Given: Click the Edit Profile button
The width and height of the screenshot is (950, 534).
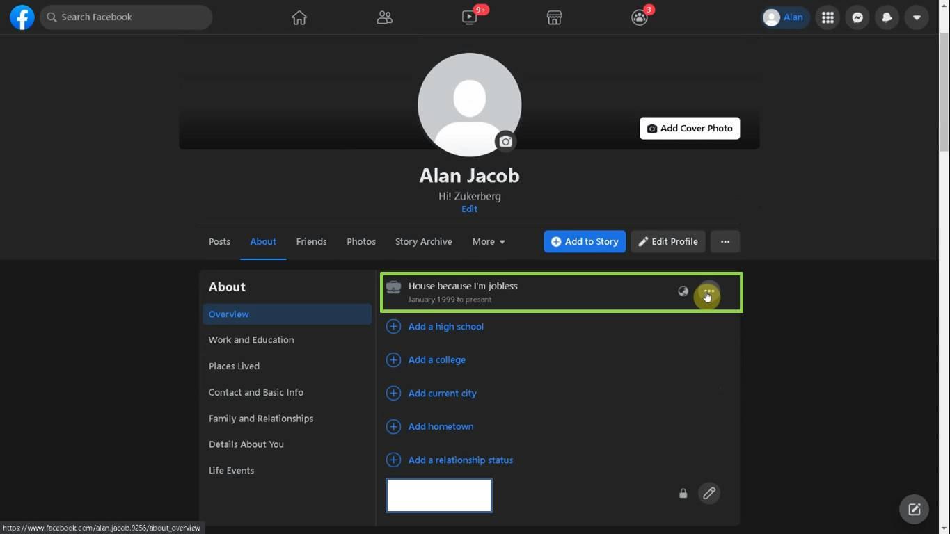Looking at the screenshot, I should pos(668,241).
